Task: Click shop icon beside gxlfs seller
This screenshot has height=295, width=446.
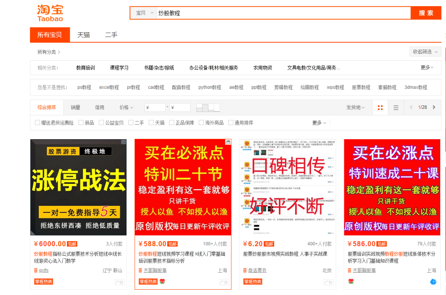Action: coord(36,271)
